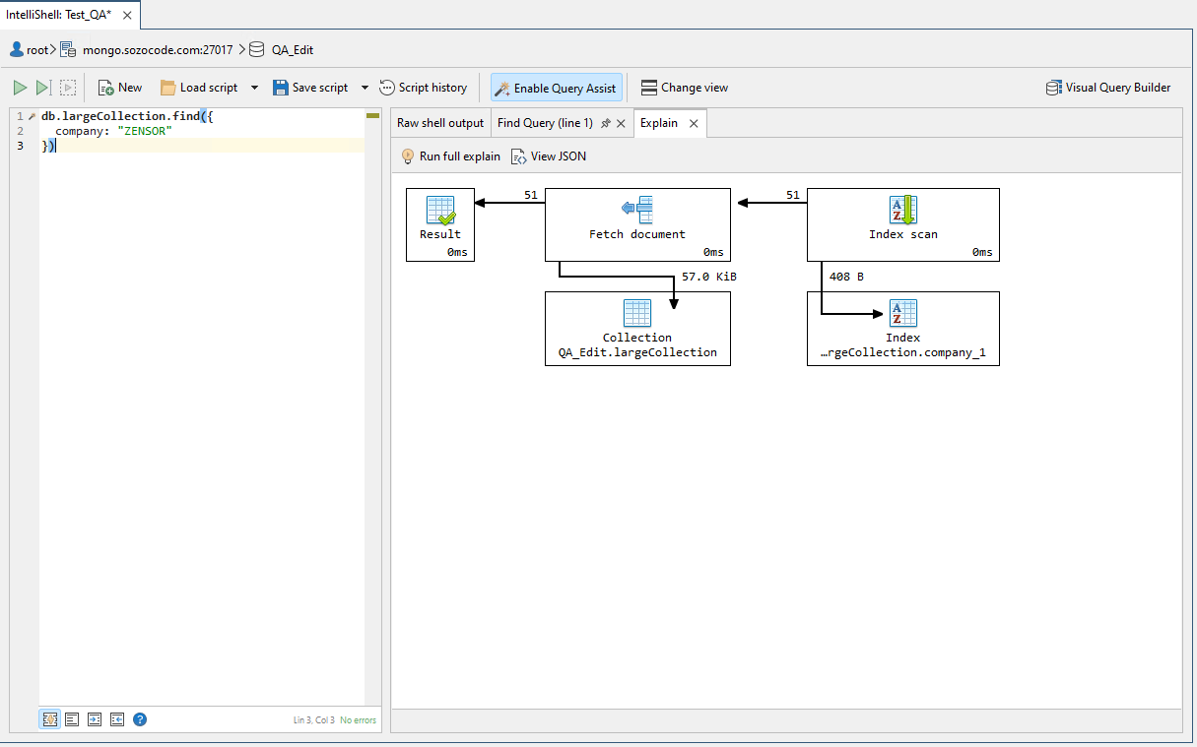Close the Find Query (line 1) tab
This screenshot has width=1197, height=747.
(621, 124)
